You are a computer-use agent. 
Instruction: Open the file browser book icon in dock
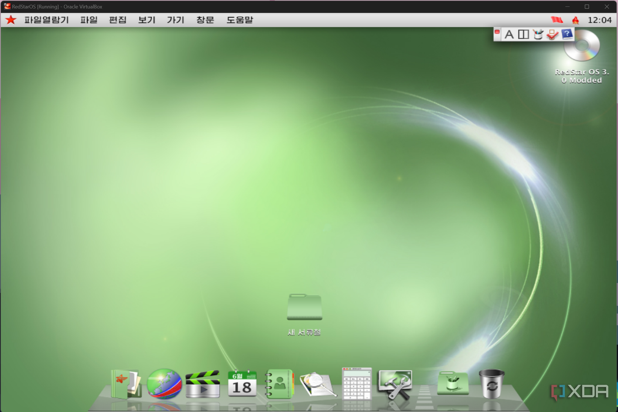(126, 384)
